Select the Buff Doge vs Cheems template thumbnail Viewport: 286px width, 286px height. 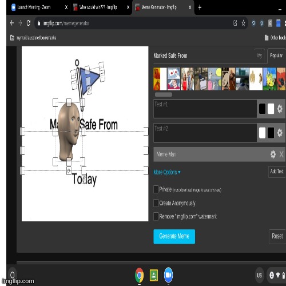tap(256, 79)
